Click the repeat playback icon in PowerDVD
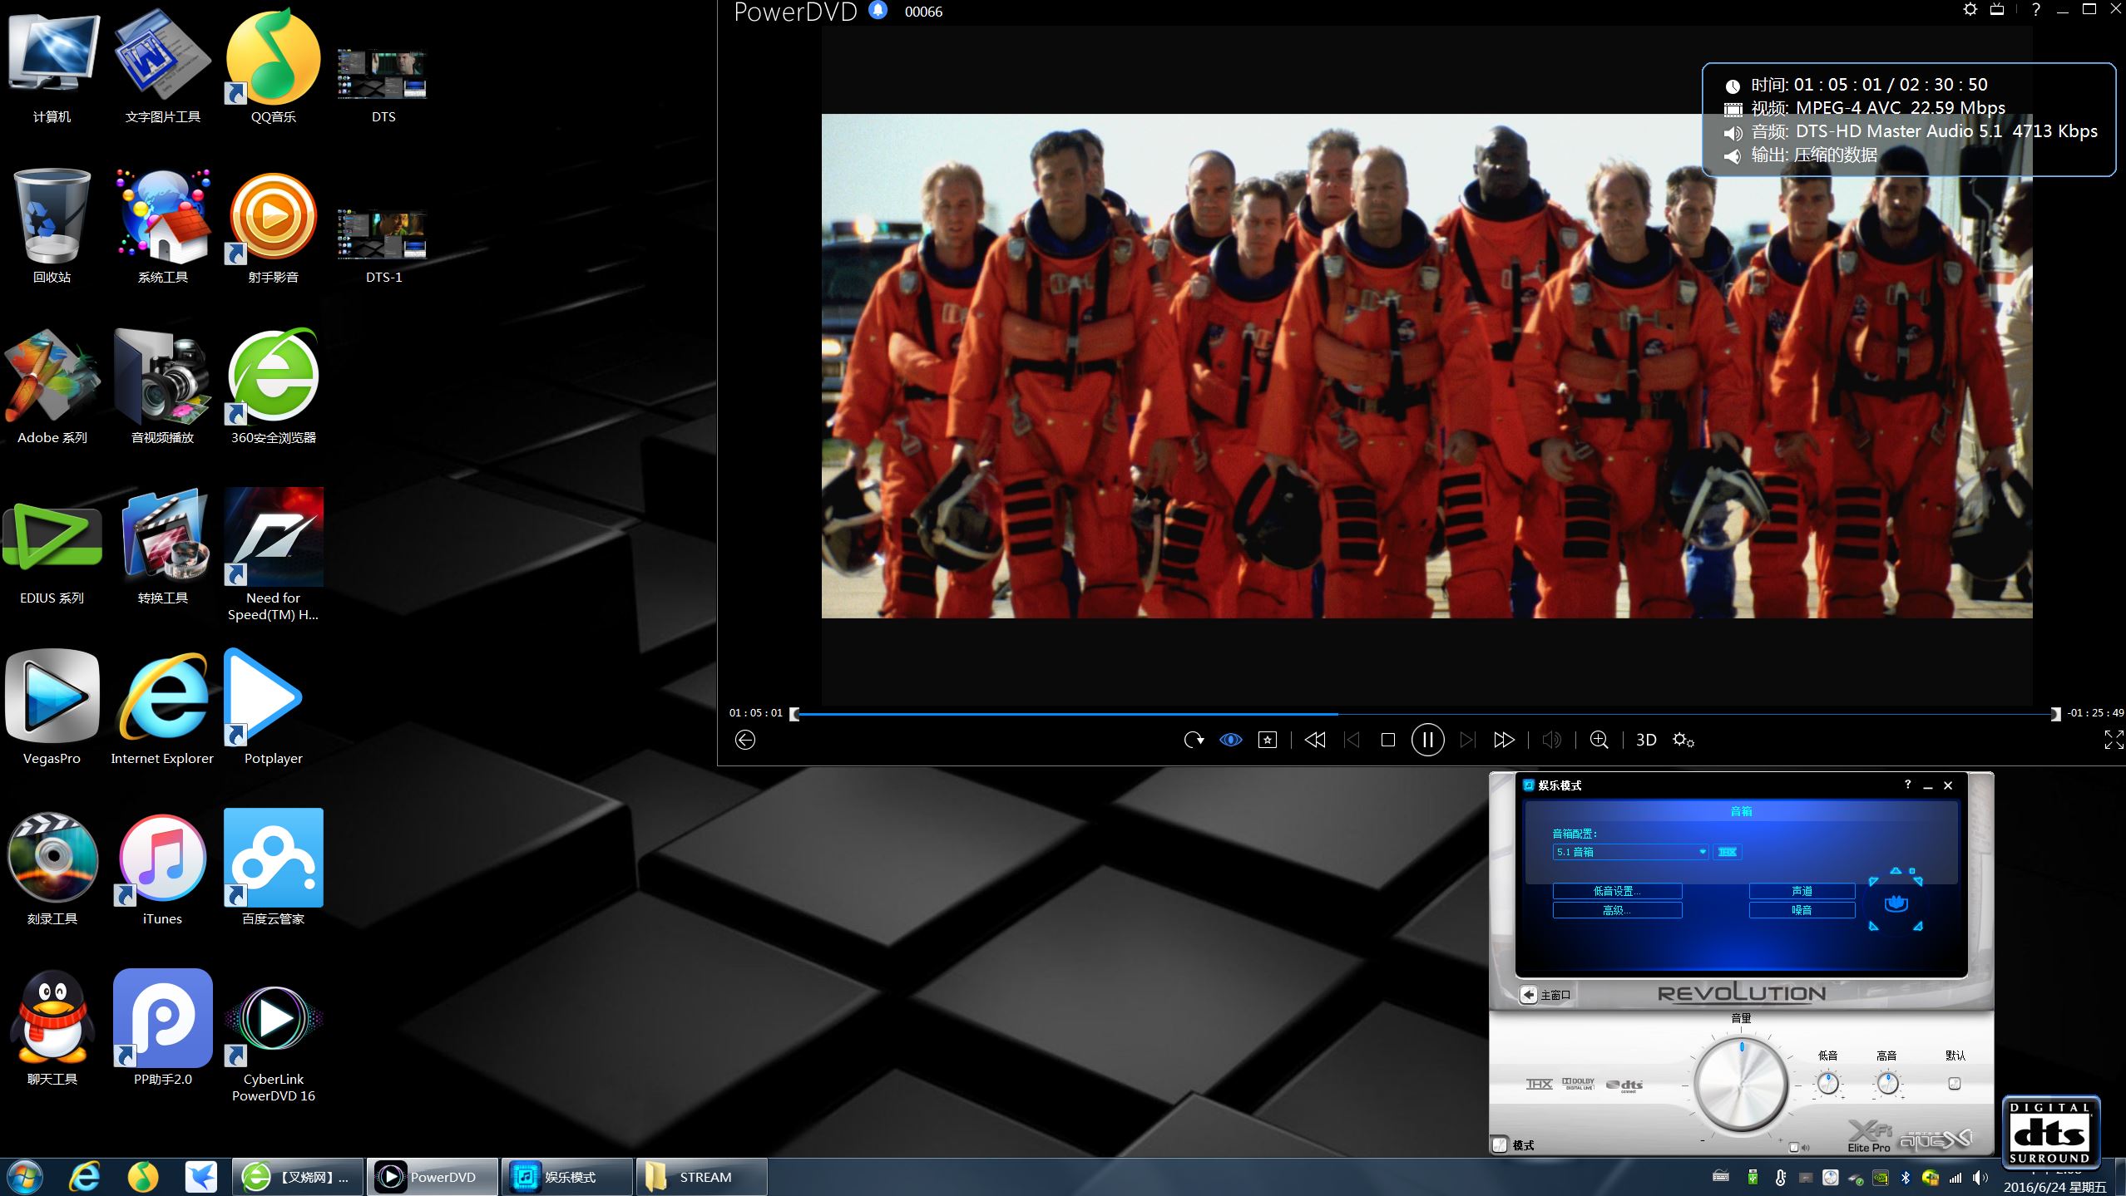Screen dimensions: 2126x1196 click(x=1194, y=740)
